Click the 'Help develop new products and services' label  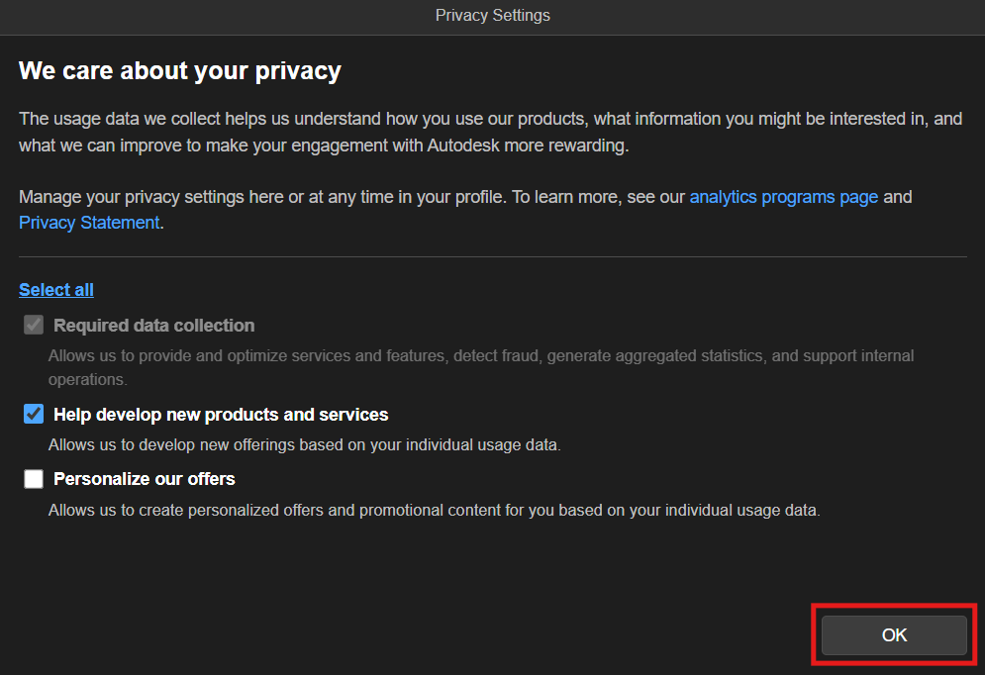221,415
